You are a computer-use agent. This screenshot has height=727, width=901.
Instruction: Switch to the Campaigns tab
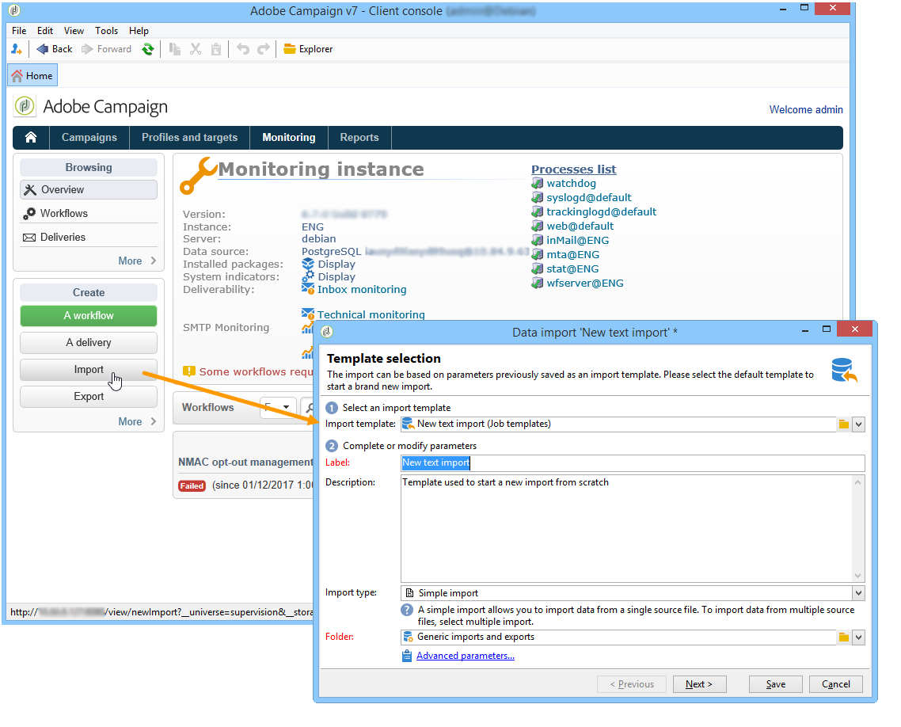89,137
